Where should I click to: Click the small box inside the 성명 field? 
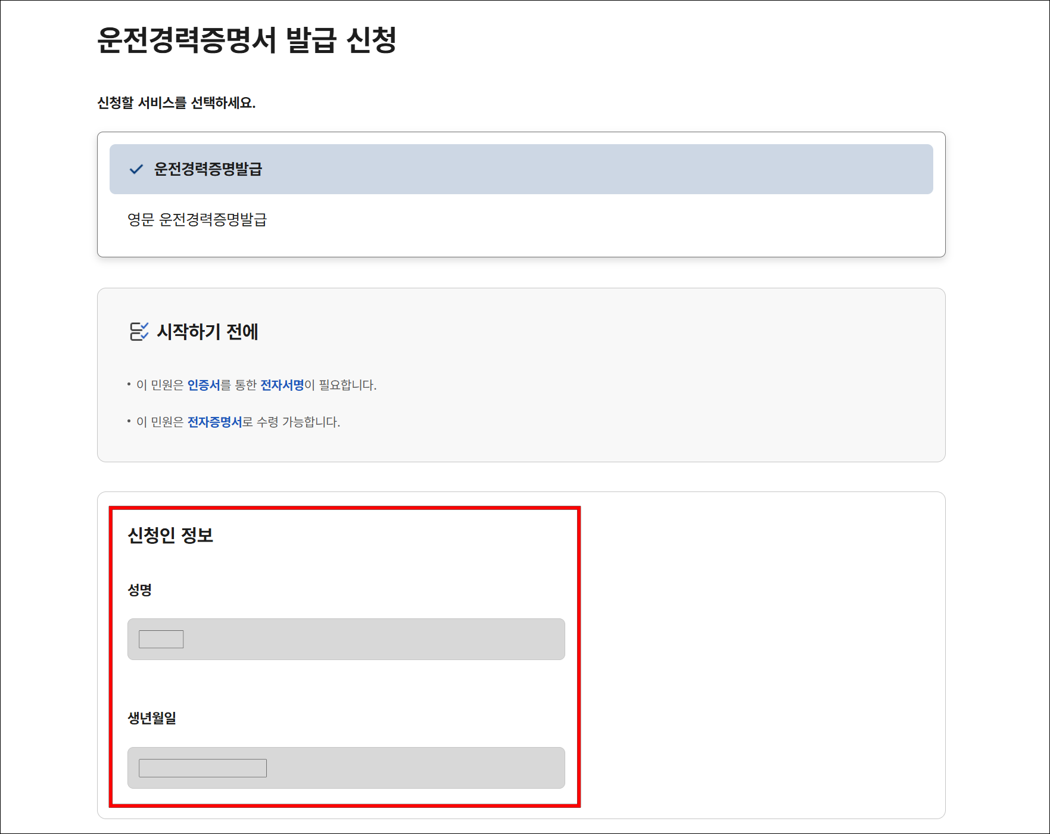point(160,640)
